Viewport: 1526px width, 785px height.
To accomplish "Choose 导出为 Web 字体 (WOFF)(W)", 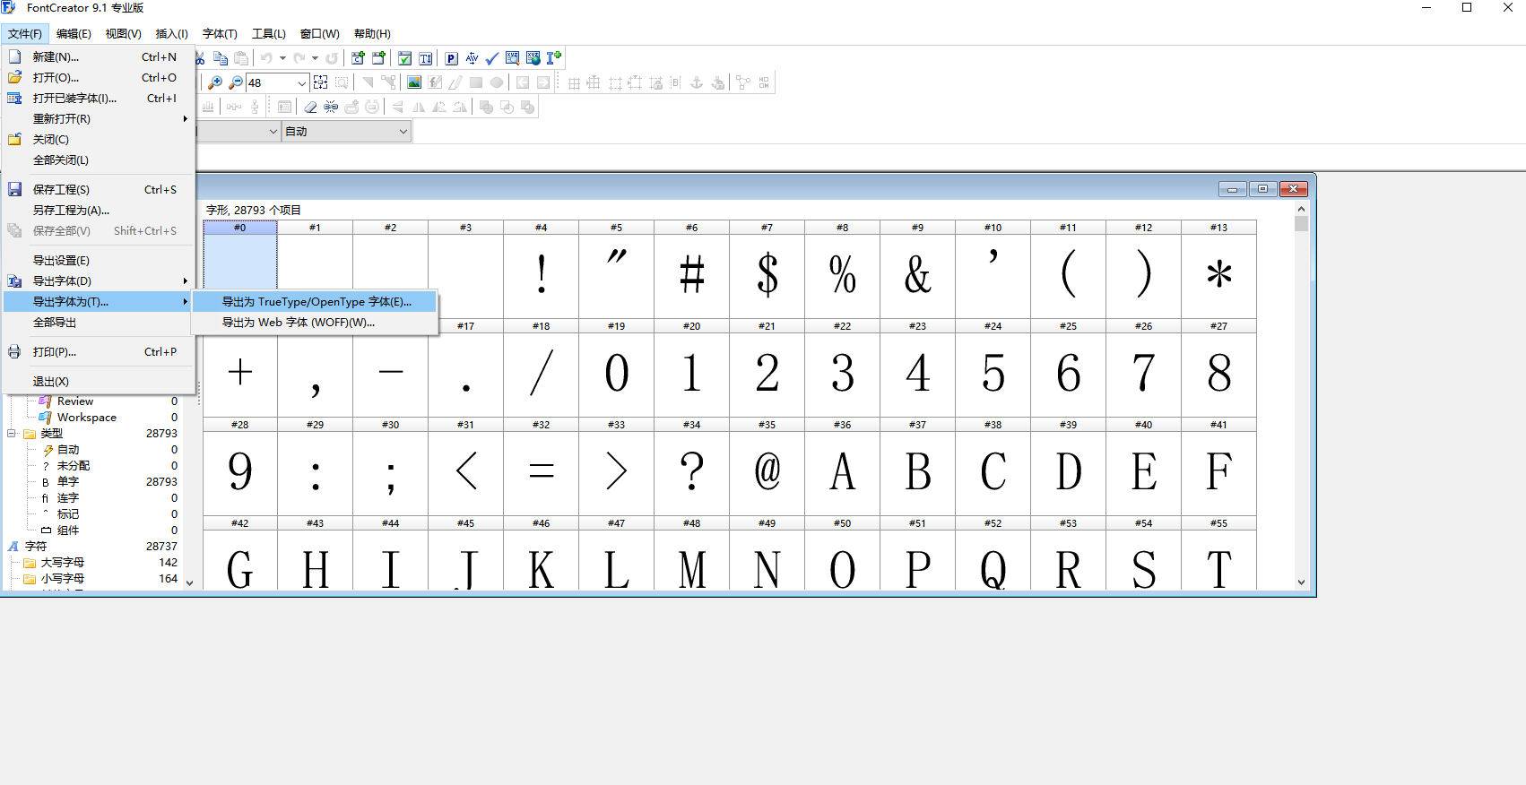I will click(316, 323).
